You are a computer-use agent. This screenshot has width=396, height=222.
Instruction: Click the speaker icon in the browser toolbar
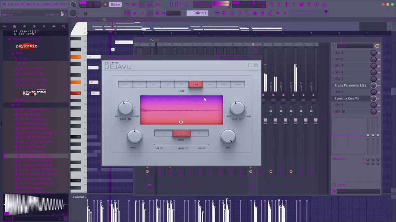24,27
